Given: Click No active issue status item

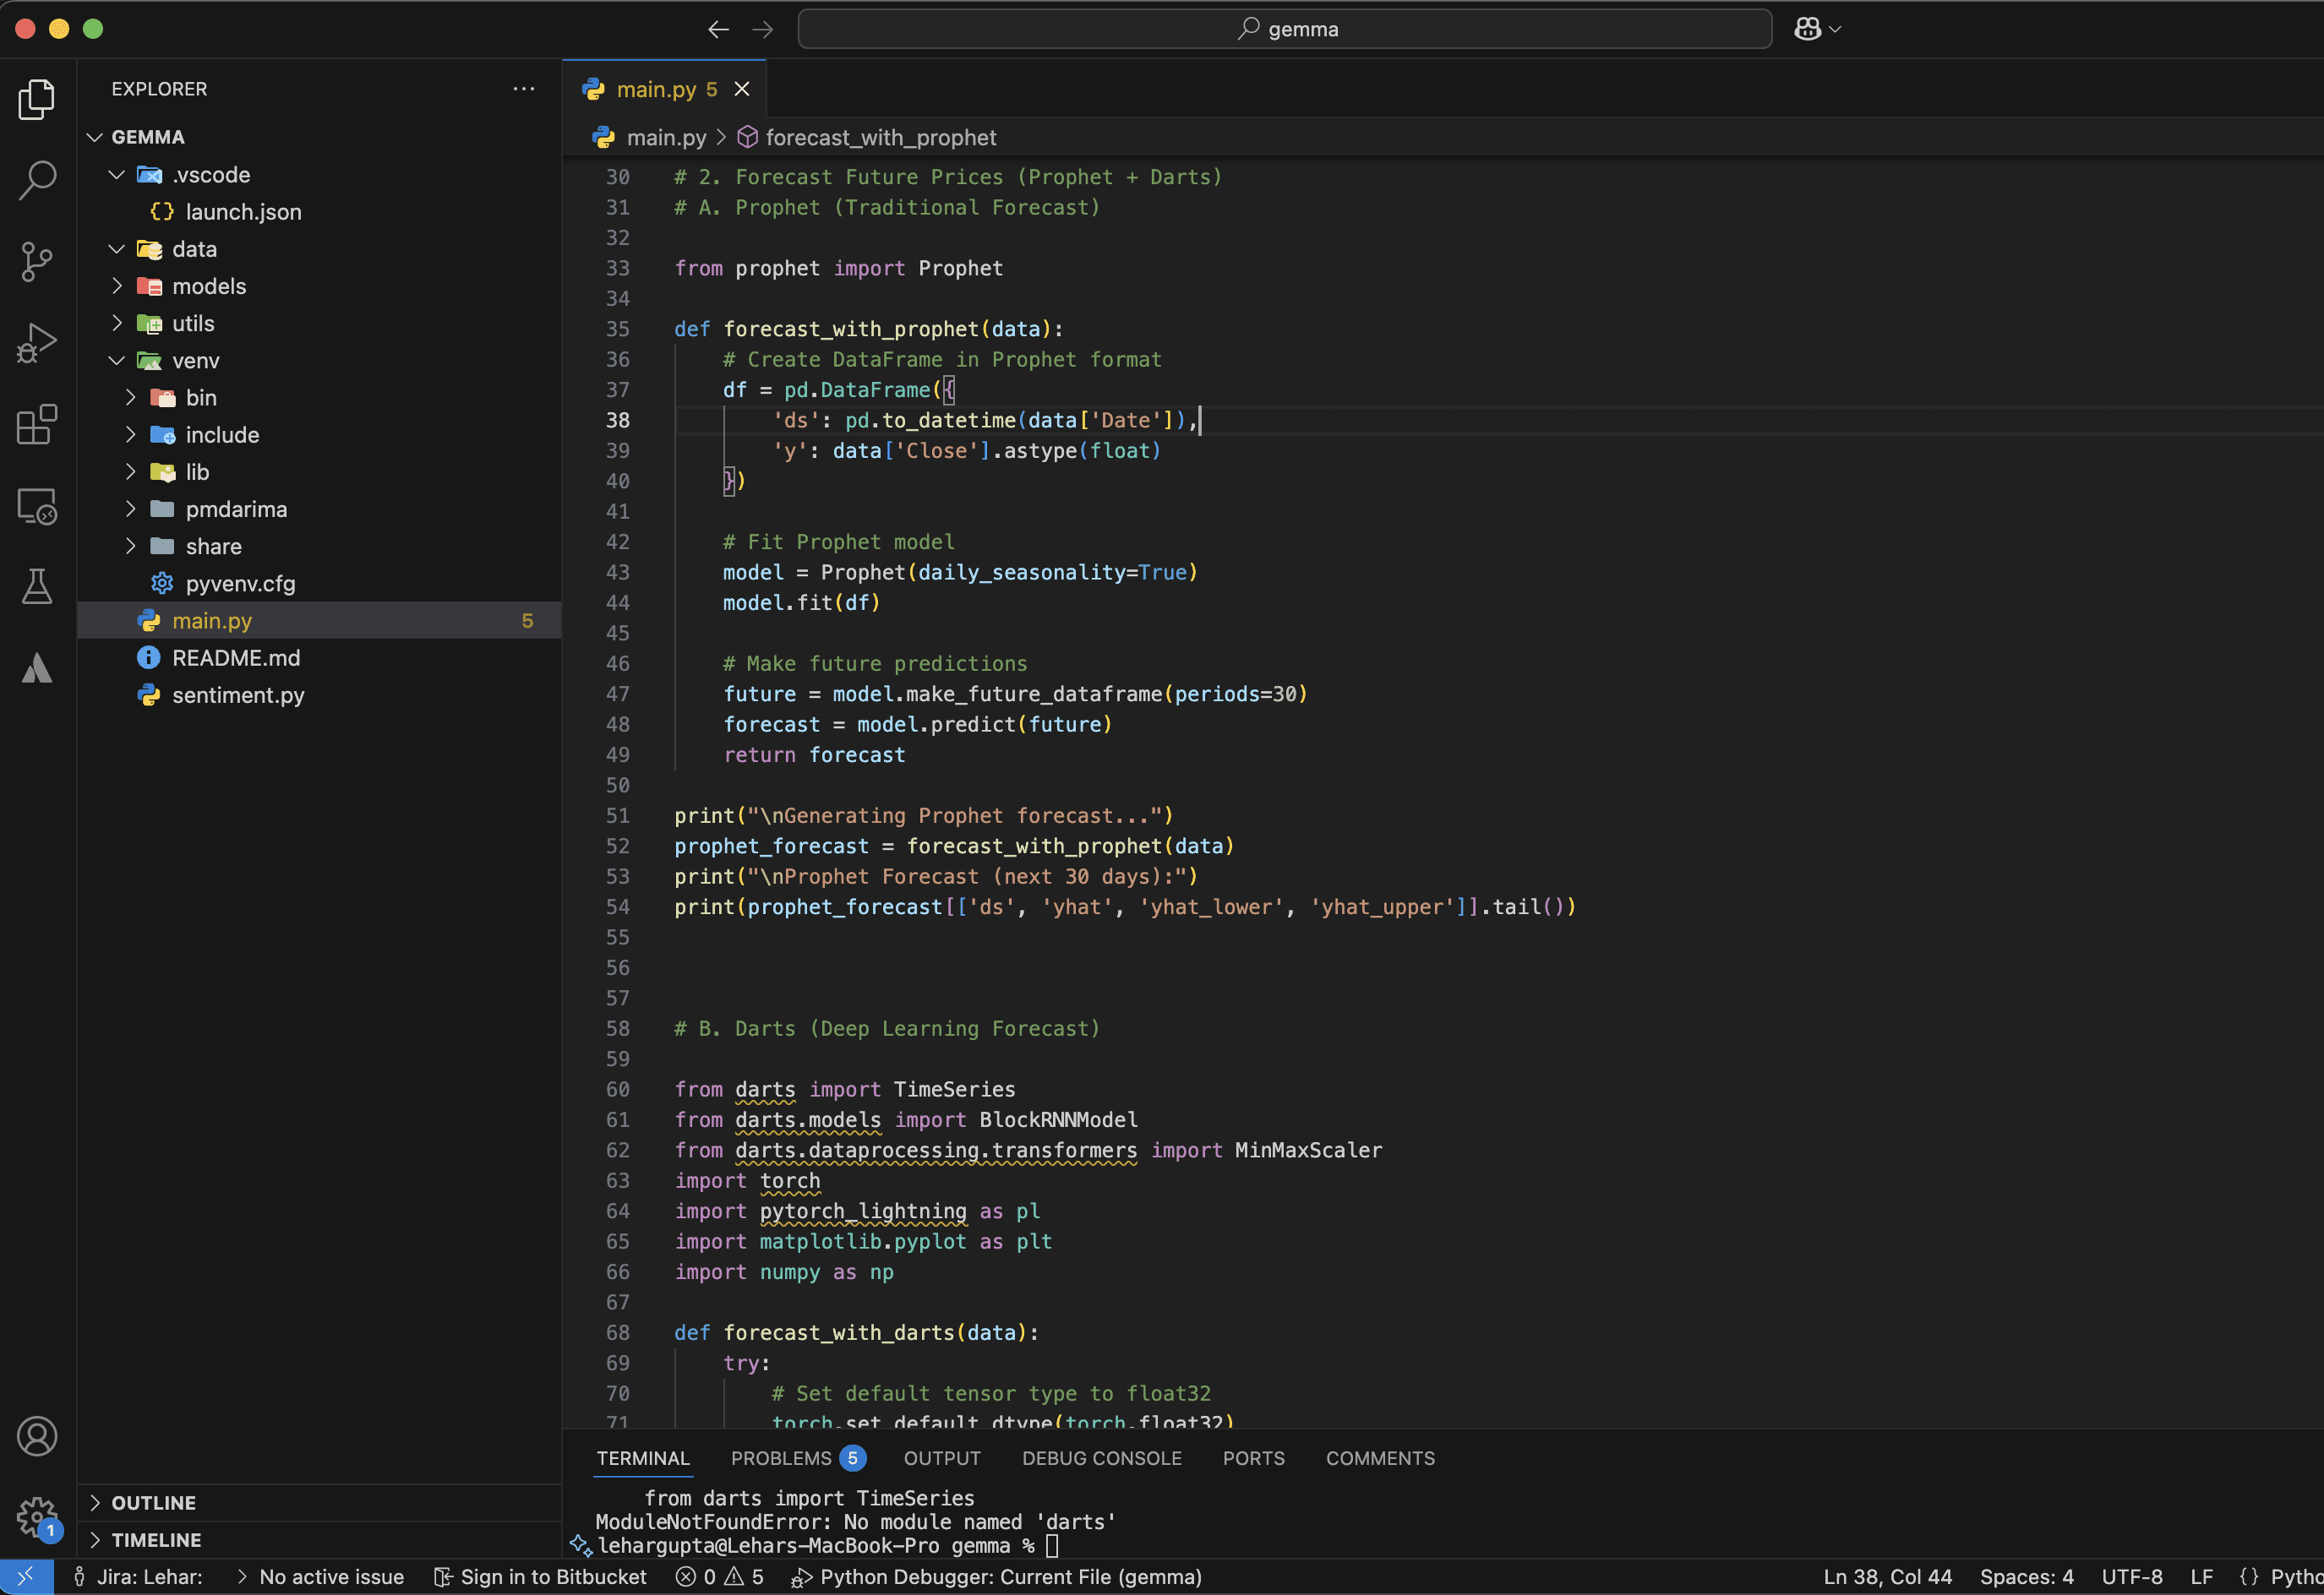Looking at the screenshot, I should pyautogui.click(x=320, y=1577).
